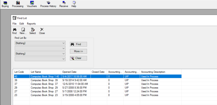Click Lot Code cell 23
Viewport: 217px width, 105px height.
click(x=16, y=95)
